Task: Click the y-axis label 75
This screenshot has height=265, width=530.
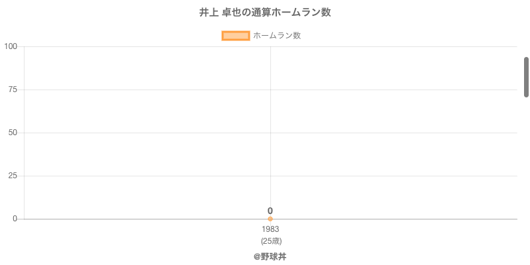Action: (x=13, y=89)
